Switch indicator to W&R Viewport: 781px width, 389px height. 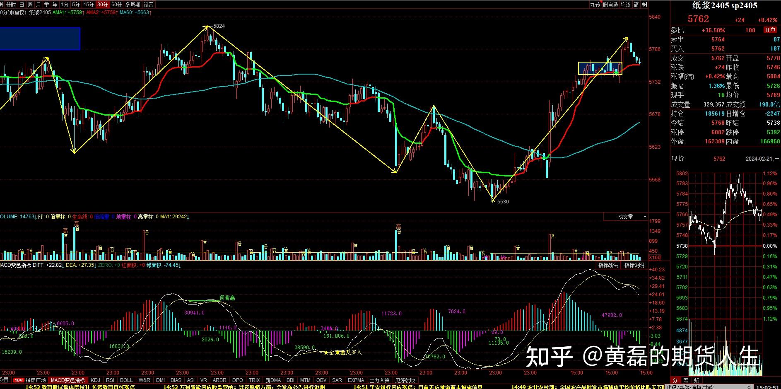145,380
